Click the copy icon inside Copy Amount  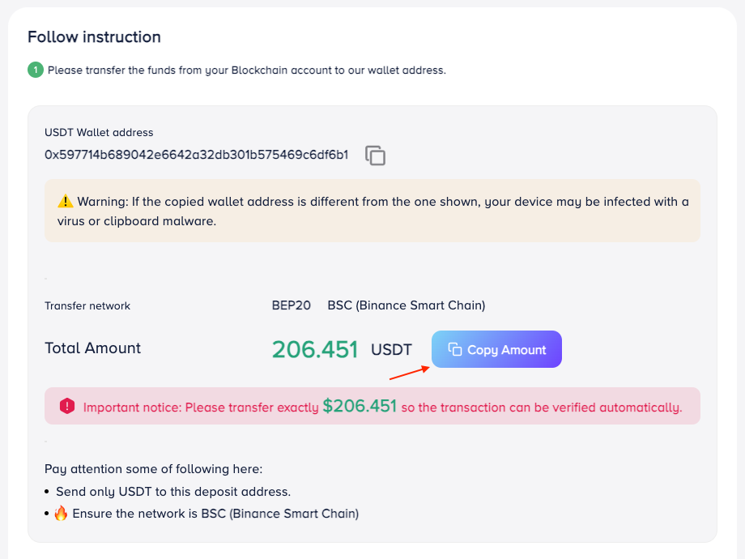point(455,350)
